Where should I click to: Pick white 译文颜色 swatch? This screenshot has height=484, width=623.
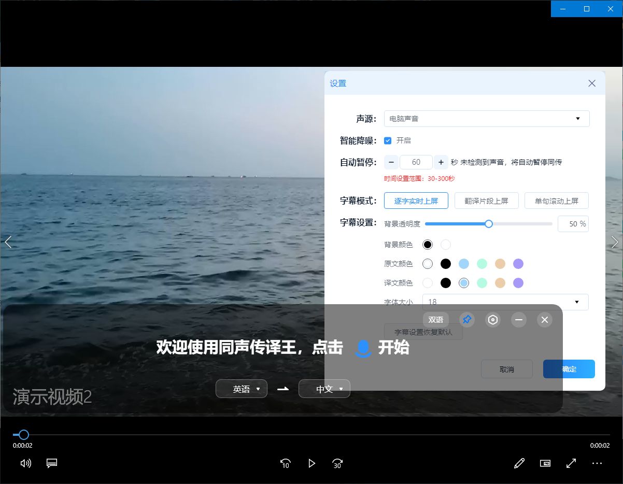point(428,283)
